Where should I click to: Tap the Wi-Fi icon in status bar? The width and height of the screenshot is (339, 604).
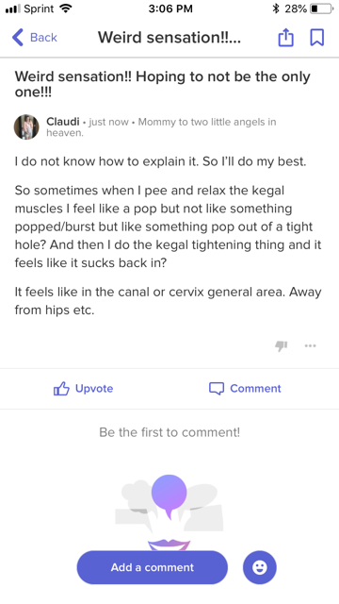point(66,8)
